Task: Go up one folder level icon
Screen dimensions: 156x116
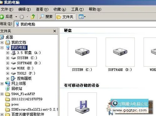Action: 33,17
